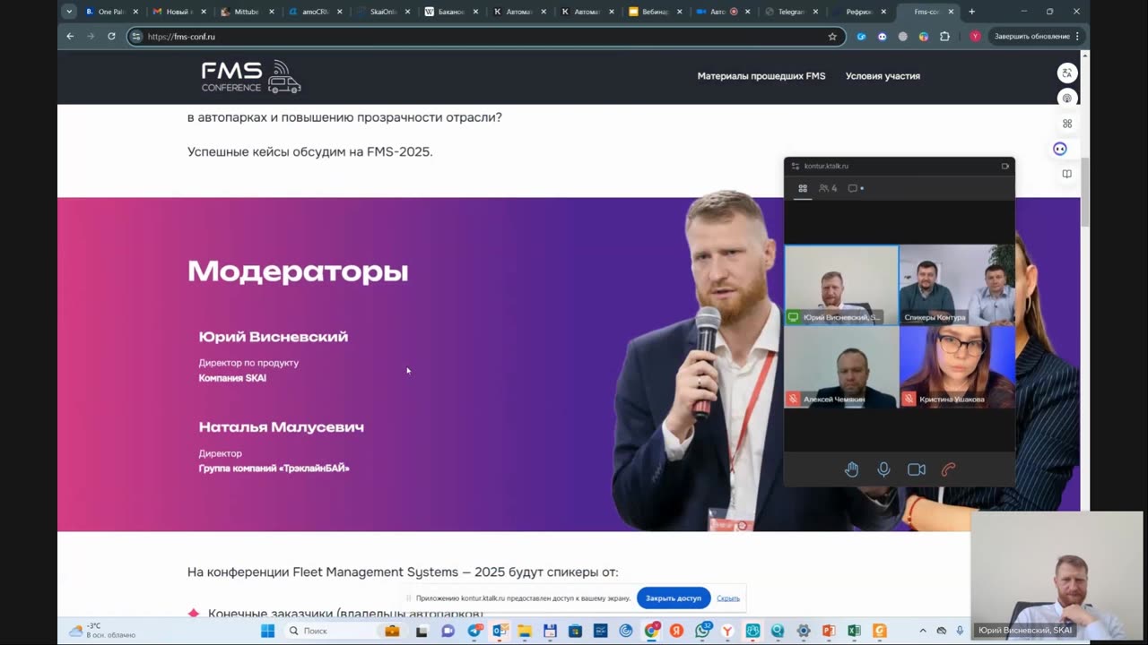The height and width of the screenshot is (645, 1148).
Task: Open a new browser tab
Action: 971,12
